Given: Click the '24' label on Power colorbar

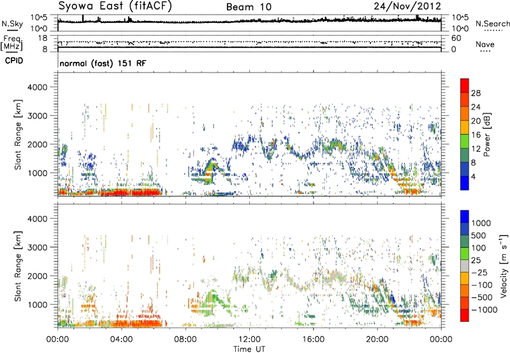Looking at the screenshot, I should 476,107.
